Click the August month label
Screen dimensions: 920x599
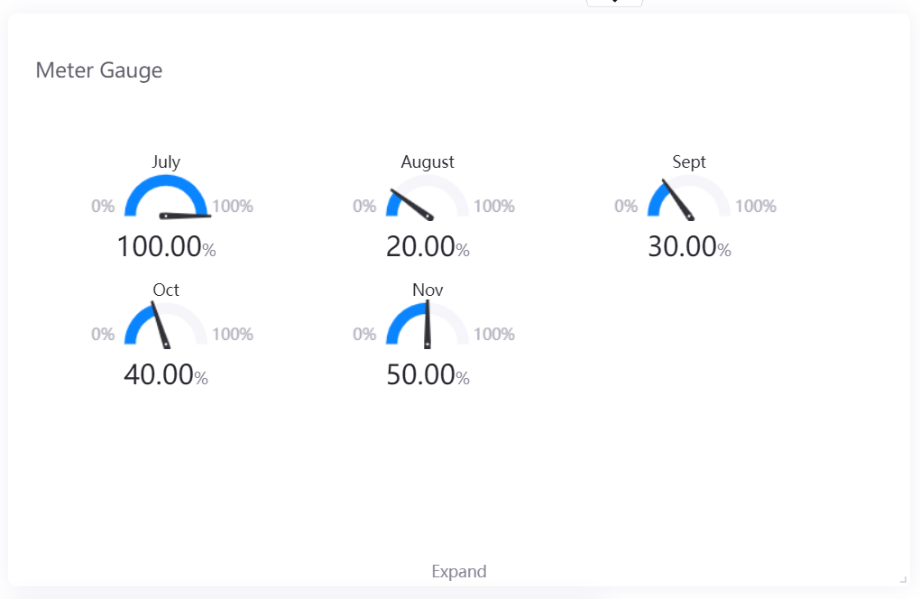[x=428, y=162]
